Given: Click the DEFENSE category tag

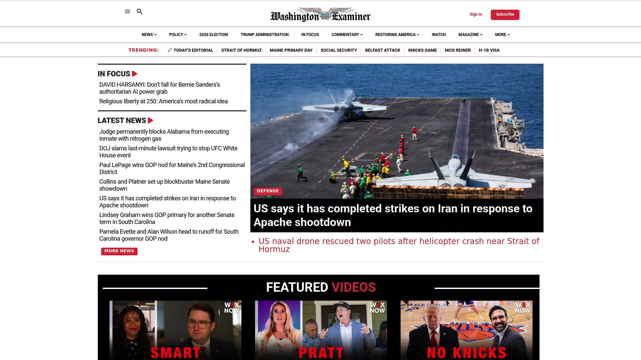Looking at the screenshot, I should pos(268,191).
